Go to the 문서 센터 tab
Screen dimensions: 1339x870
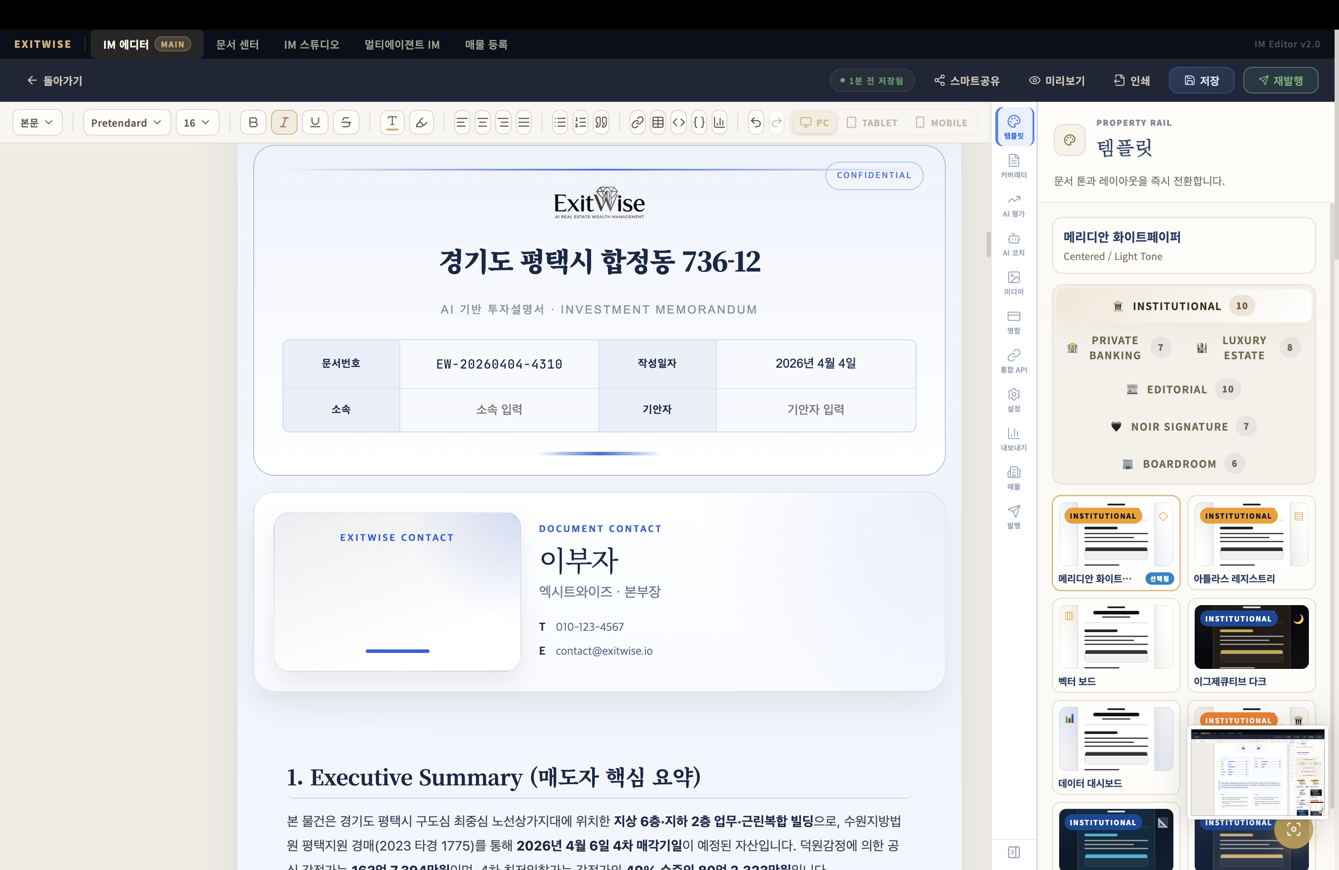tap(237, 44)
